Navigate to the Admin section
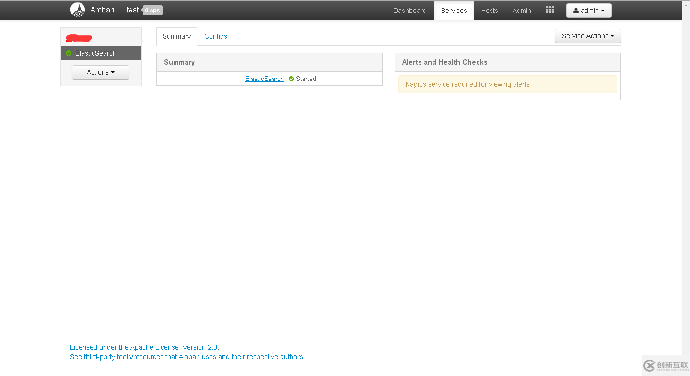 coord(522,11)
